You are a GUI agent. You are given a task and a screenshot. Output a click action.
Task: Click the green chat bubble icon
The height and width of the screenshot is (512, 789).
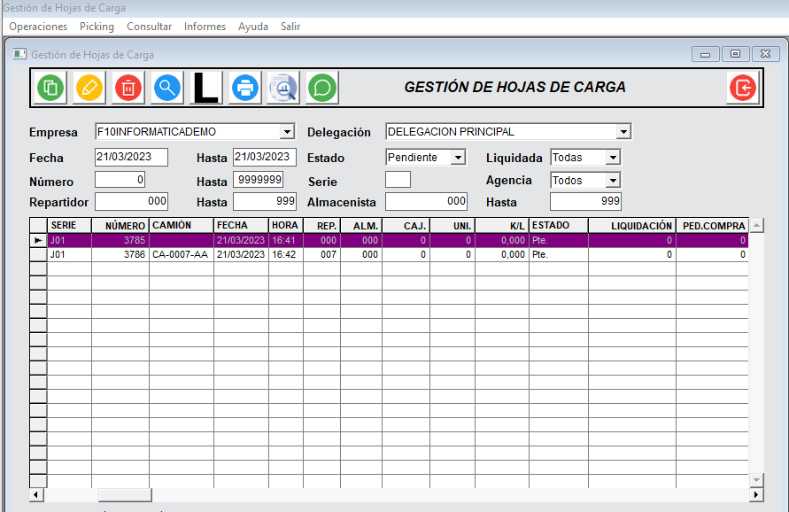322,88
